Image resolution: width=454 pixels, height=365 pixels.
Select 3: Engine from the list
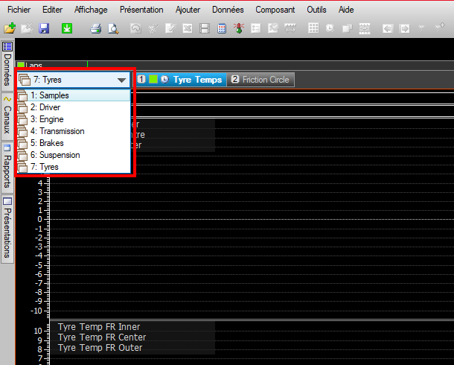click(74, 119)
